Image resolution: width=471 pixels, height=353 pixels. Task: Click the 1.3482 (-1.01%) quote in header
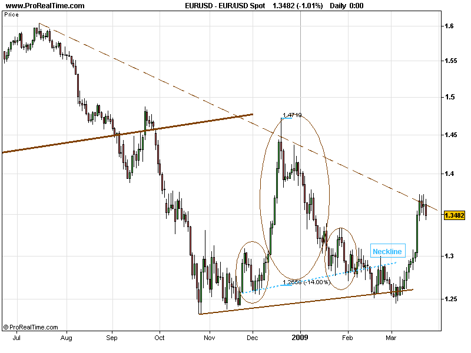coord(297,5)
